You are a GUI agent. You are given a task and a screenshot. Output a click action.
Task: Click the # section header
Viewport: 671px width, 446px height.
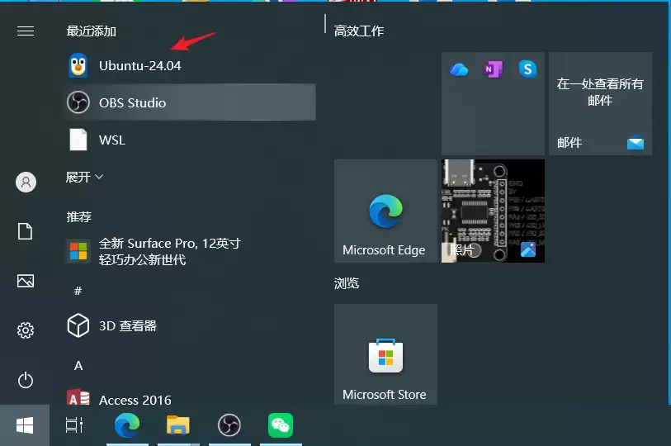coord(78,291)
